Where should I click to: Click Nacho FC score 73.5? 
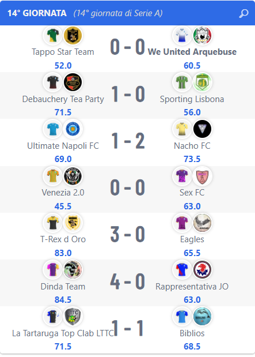192,159
